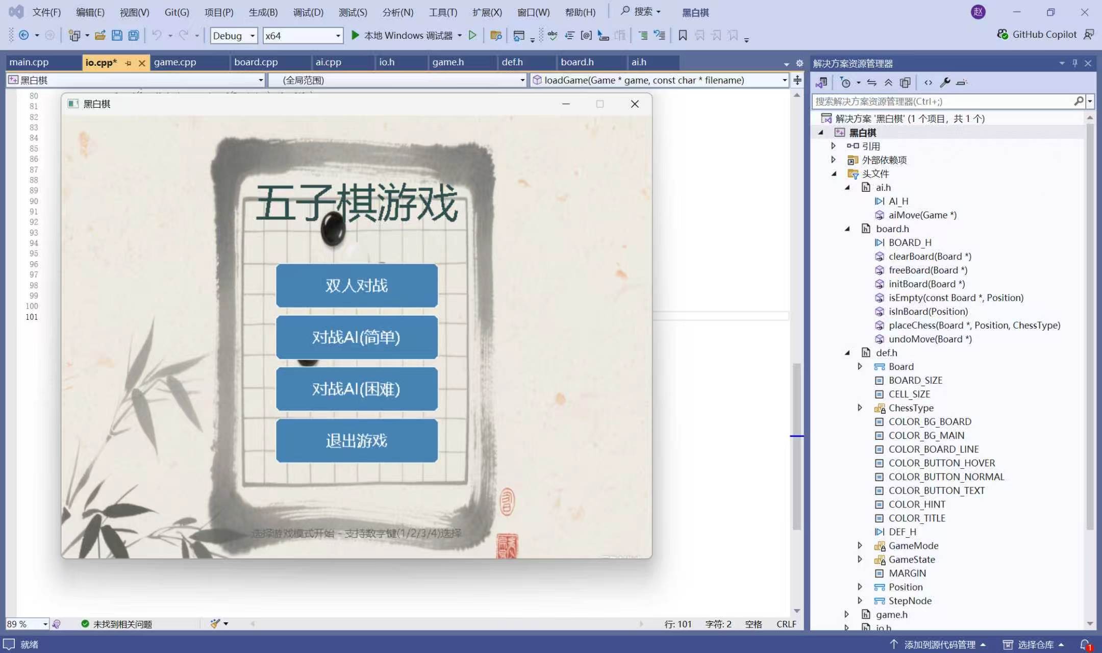Click Show All Files icon in Solution Explorer
Image resolution: width=1102 pixels, height=653 pixels.
tap(905, 83)
